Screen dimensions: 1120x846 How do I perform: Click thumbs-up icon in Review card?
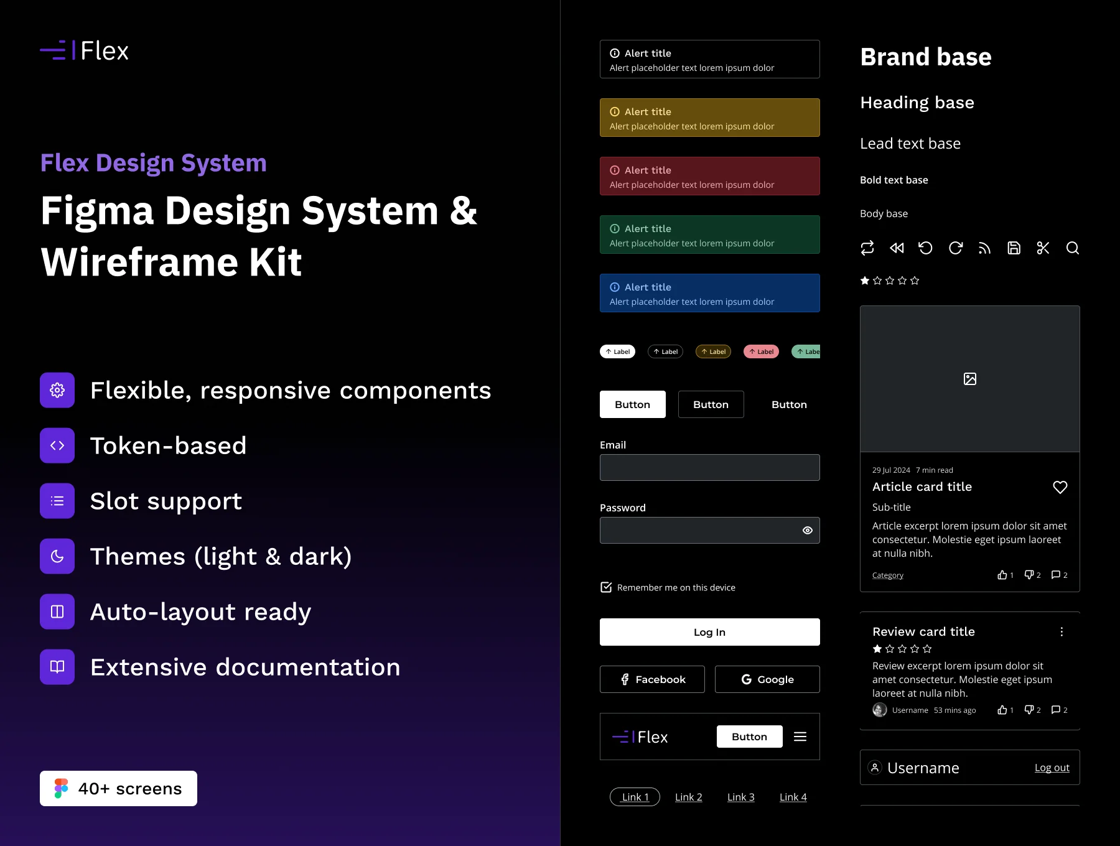[1002, 710]
